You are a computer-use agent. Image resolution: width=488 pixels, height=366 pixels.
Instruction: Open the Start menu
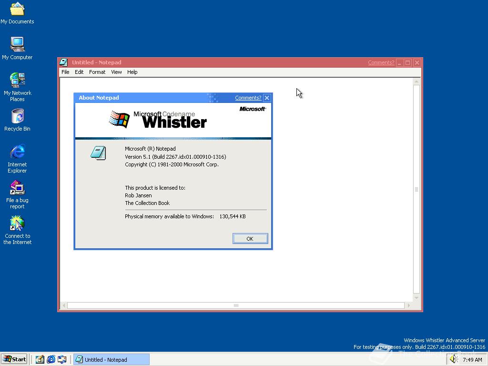point(14,359)
